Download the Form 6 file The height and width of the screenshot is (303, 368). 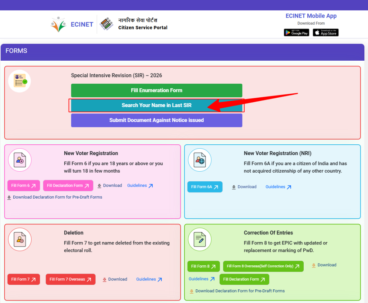(110, 186)
